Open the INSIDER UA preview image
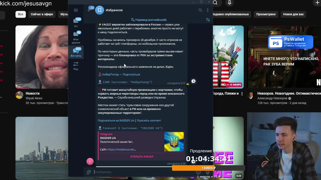 pos(174,142)
